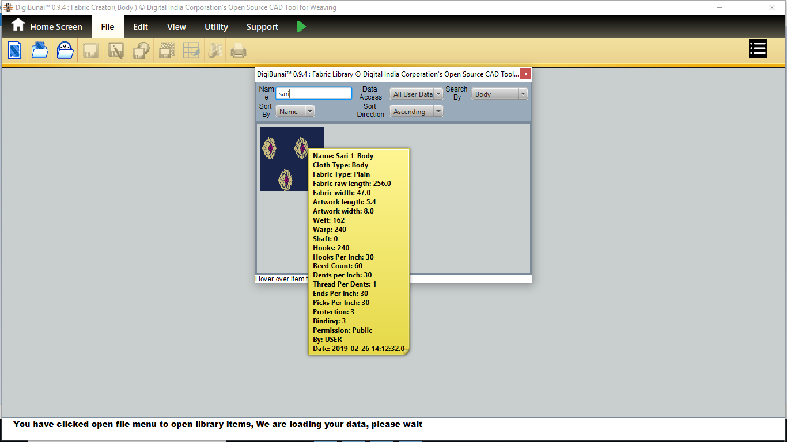787x442 pixels.
Task: Expand the Data Access dropdown
Action: 416,94
